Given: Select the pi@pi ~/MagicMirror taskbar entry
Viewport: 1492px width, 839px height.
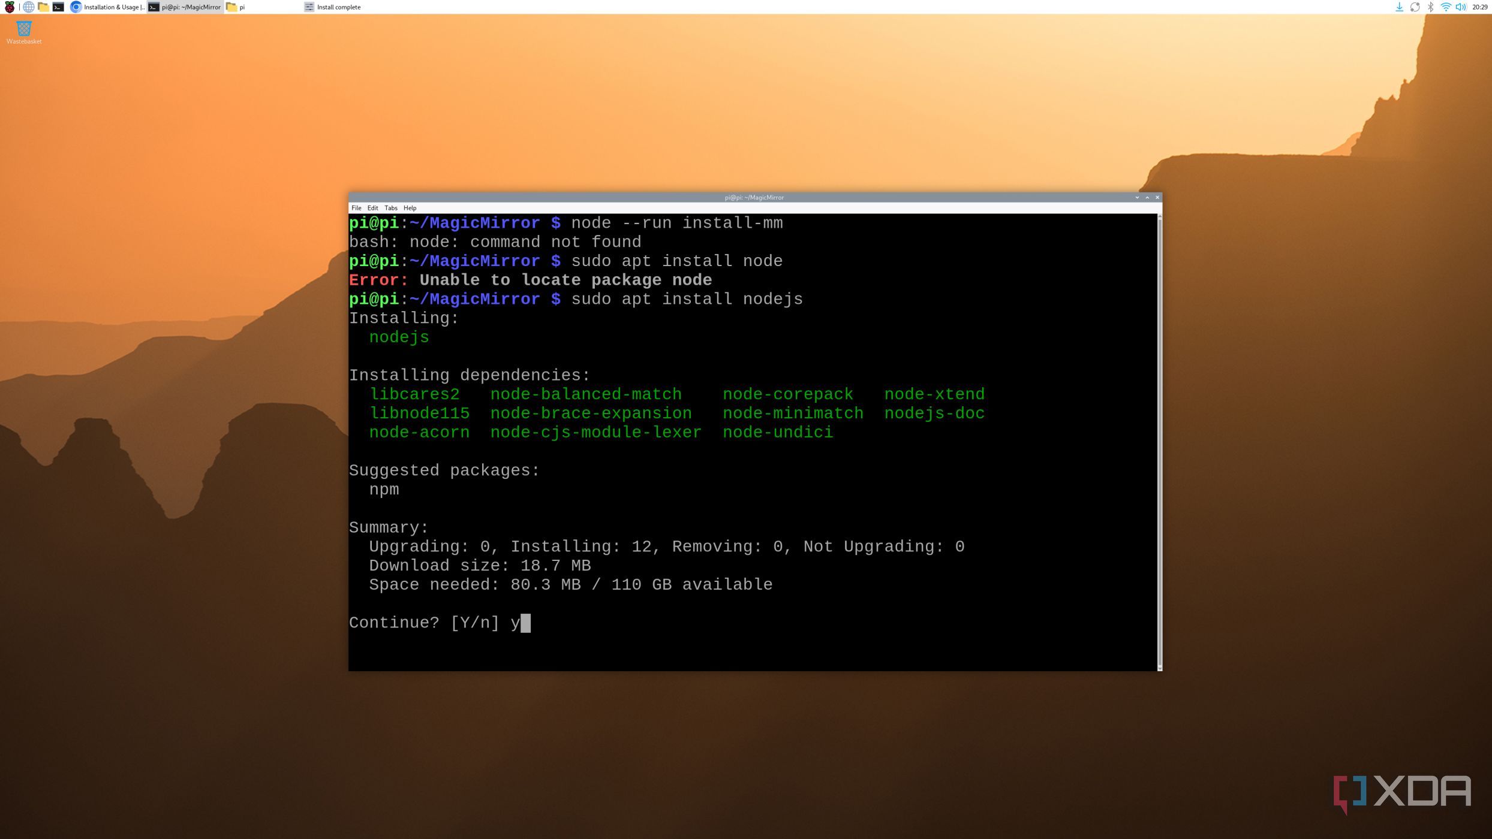Looking at the screenshot, I should coord(185,7).
